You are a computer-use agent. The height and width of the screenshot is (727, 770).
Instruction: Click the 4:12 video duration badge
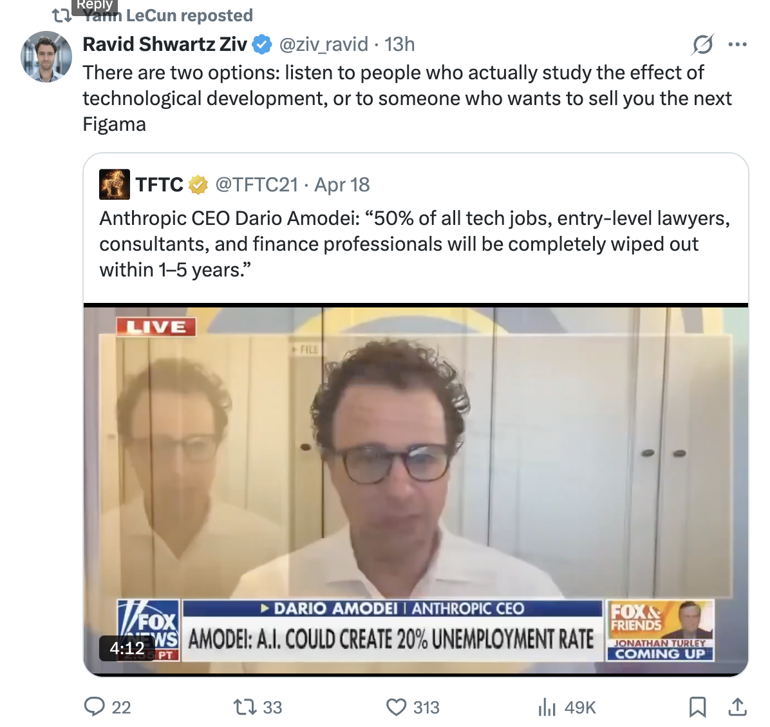(x=127, y=648)
